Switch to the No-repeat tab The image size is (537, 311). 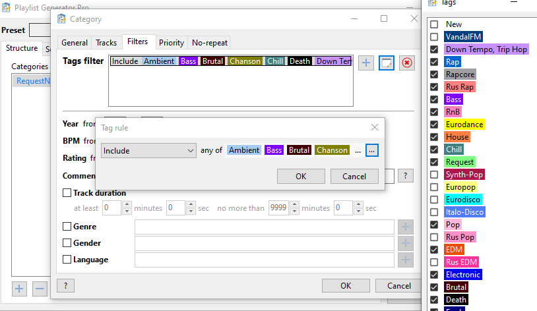[210, 43]
